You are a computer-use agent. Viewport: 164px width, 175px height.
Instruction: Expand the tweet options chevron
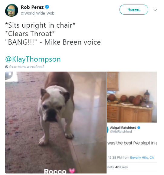point(155,10)
